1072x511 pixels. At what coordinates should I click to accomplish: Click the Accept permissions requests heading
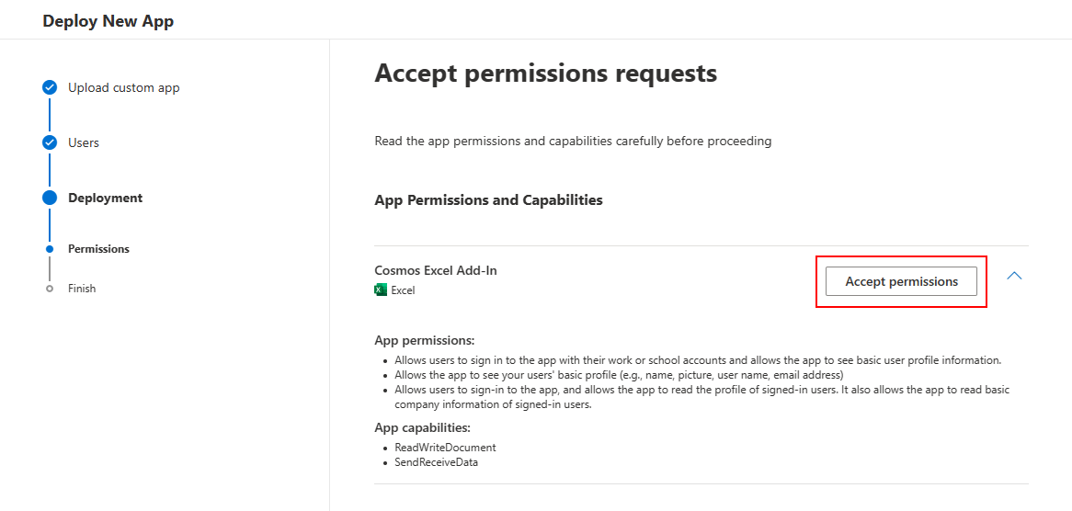(x=545, y=74)
